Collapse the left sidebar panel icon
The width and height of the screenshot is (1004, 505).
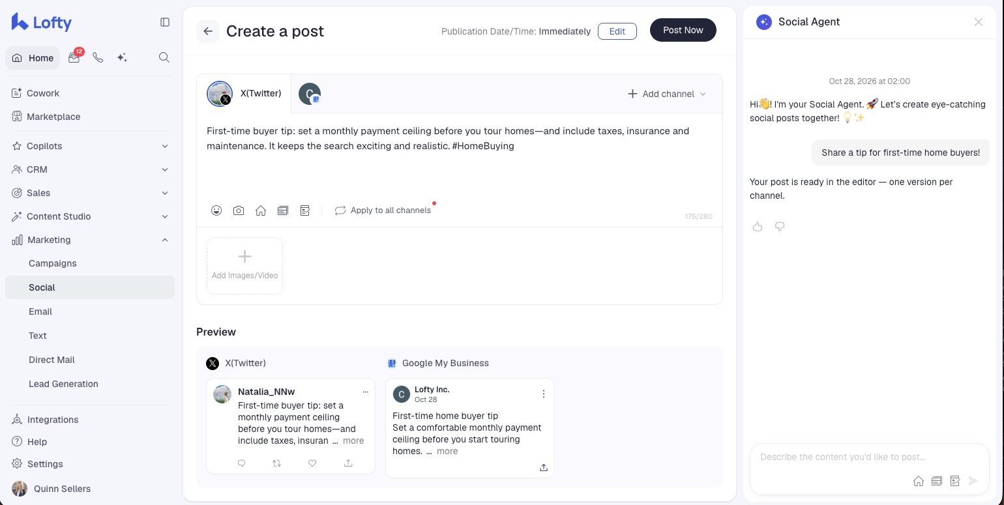(165, 22)
